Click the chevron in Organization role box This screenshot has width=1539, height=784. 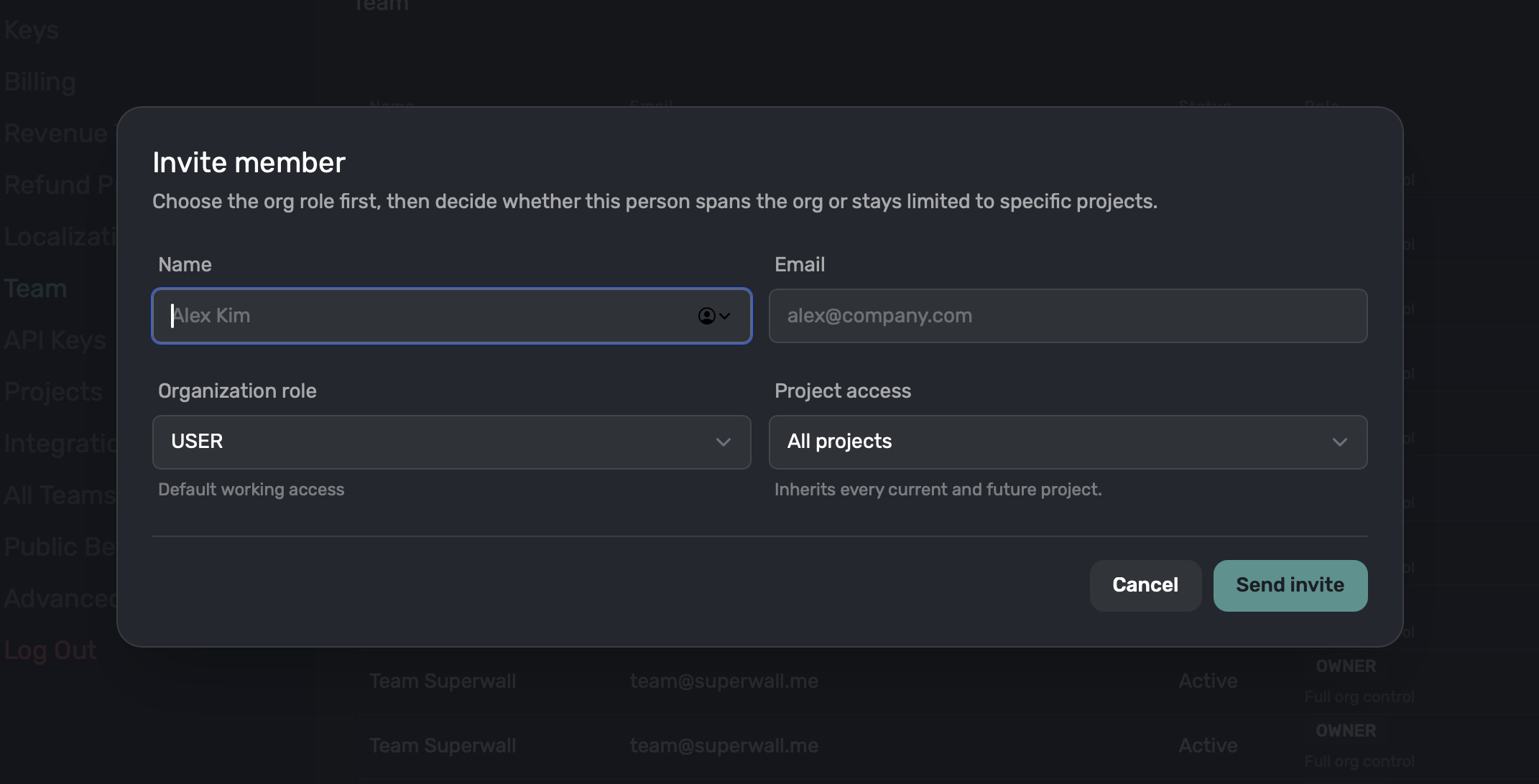(x=723, y=442)
